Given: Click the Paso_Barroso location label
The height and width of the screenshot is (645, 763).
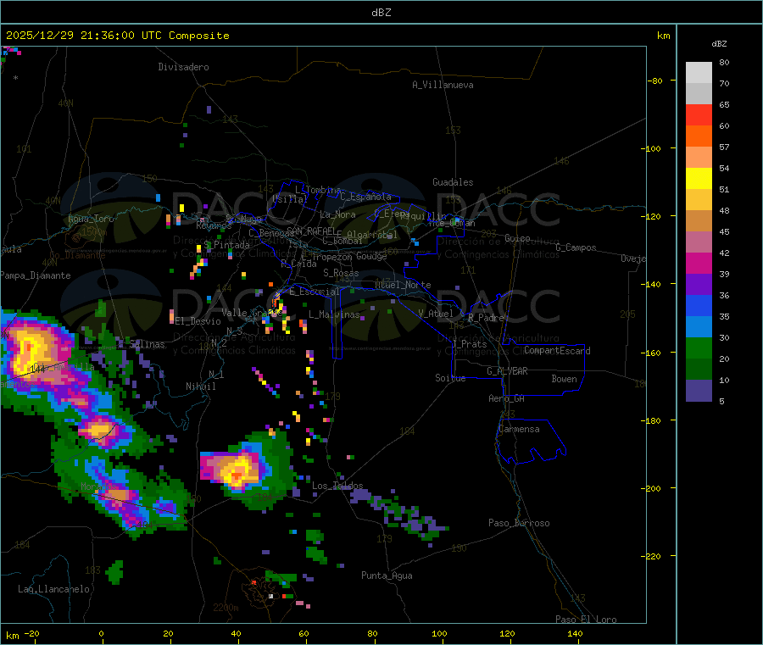Looking at the screenshot, I should (x=519, y=523).
